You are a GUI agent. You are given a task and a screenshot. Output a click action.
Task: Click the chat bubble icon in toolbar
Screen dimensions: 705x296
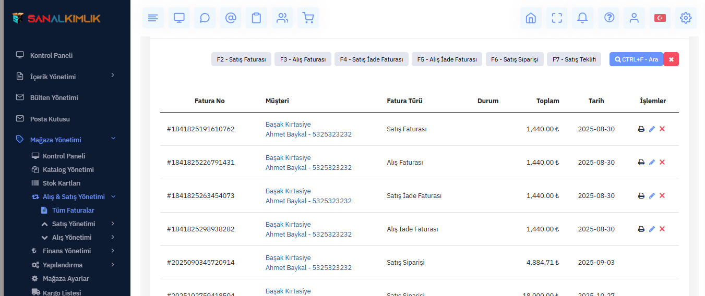pos(205,18)
